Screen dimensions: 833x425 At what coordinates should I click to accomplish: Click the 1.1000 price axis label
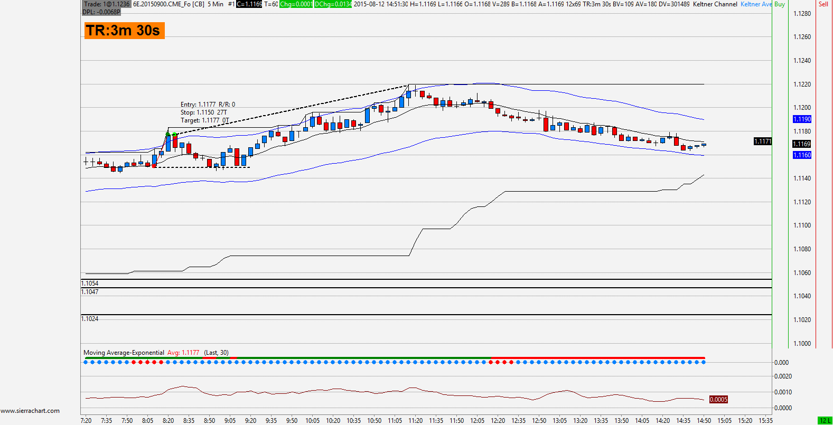pyautogui.click(x=802, y=344)
